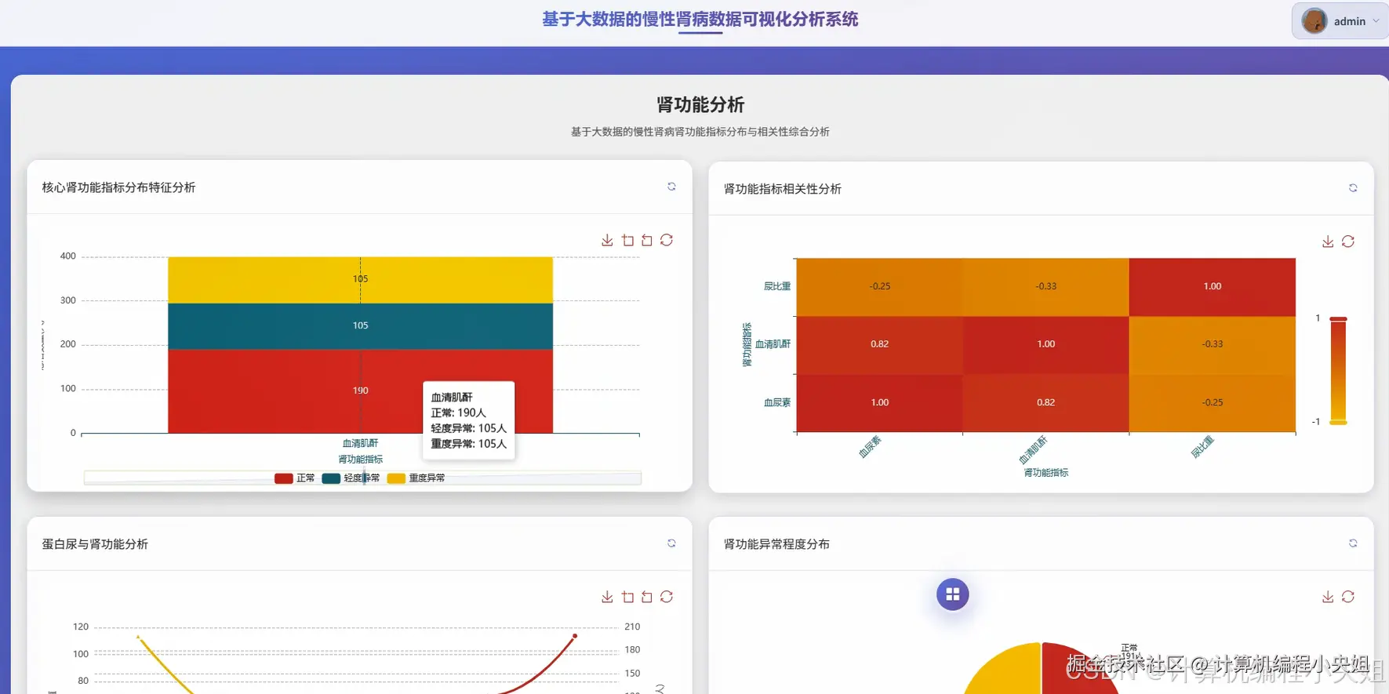
Task: Click the system title 基于大数据的慢性肾病数据可视化分析系统
Action: pos(700,20)
